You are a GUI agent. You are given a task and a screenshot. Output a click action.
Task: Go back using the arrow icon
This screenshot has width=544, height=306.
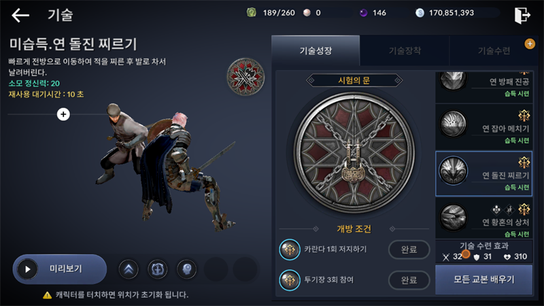click(20, 15)
